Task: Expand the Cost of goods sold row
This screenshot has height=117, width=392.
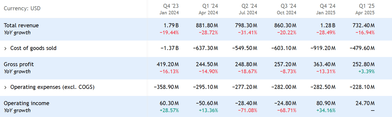Action: coord(5,48)
